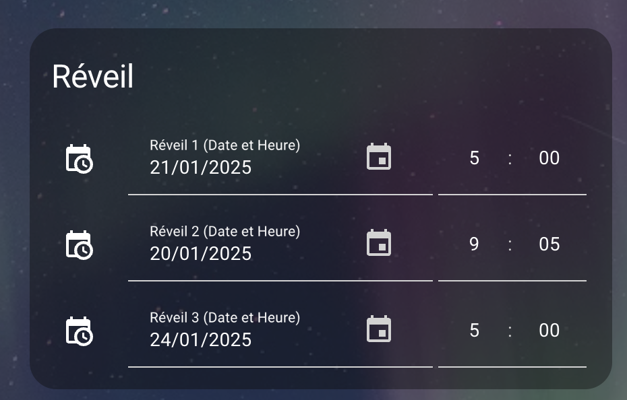Click the Réveil 3 calendar-clock entity icon
Viewport: 627px width, 400px height.
tap(79, 331)
